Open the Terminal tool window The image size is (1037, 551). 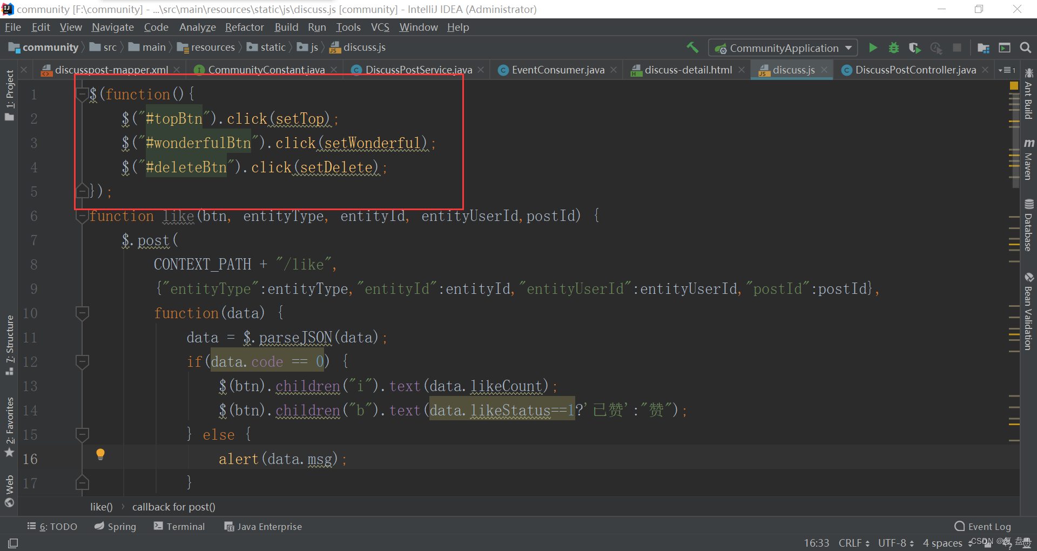point(179,527)
